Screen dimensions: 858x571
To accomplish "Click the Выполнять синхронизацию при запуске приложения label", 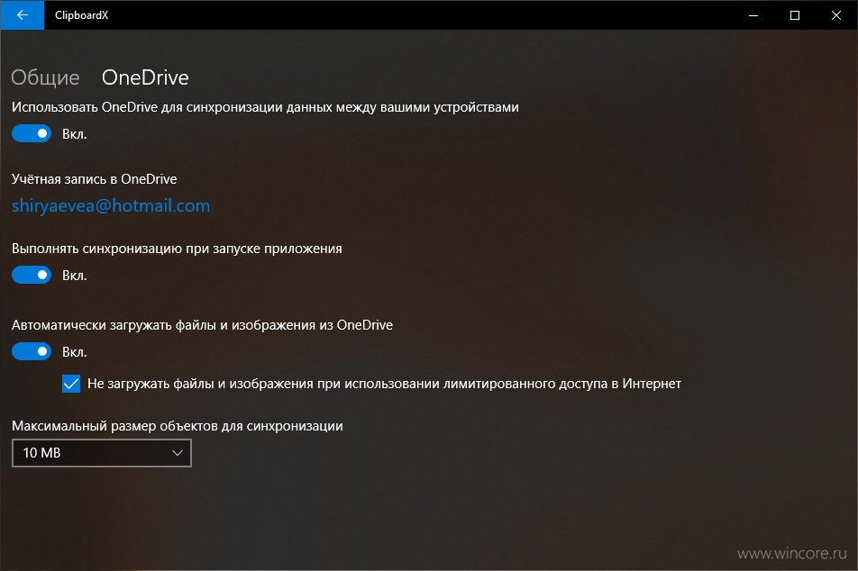I will 177,249.
